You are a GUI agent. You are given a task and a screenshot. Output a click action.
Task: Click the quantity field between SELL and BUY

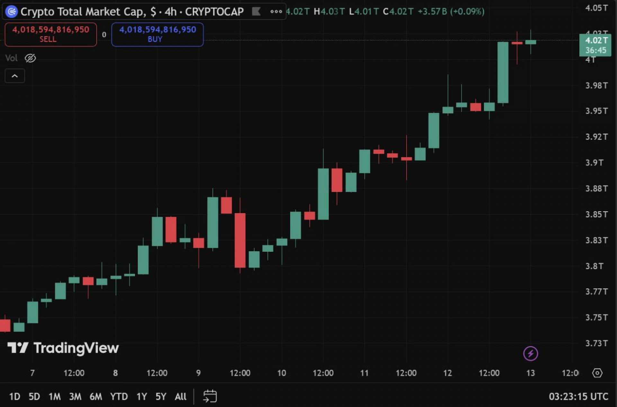[x=104, y=34]
